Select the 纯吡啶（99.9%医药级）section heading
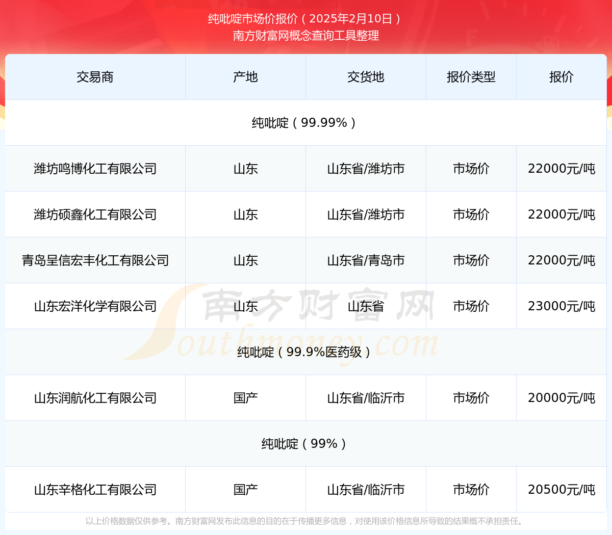This screenshot has height=535, width=612. coord(305,352)
